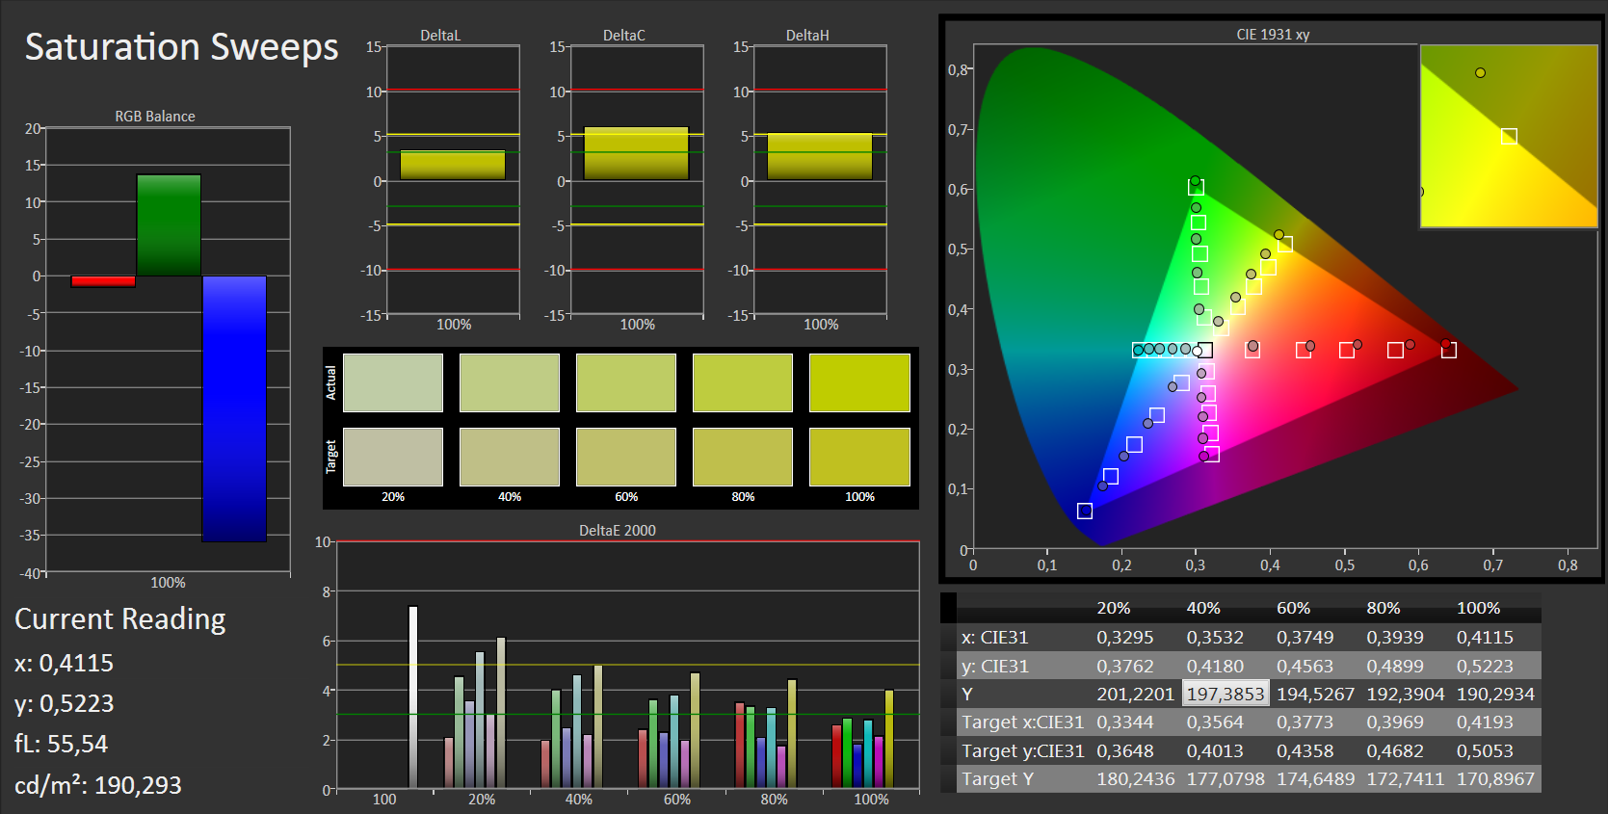Click the 80% Actual color swatch
This screenshot has height=814, width=1608.
[x=743, y=382]
